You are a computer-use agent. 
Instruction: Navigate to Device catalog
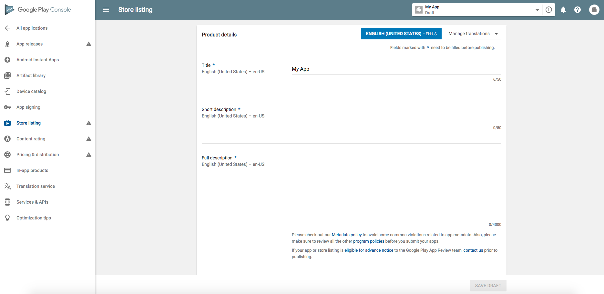(x=31, y=91)
